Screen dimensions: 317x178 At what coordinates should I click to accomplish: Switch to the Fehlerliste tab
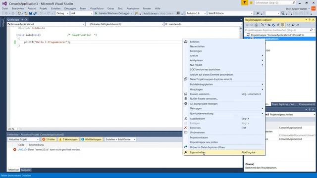click(x=13, y=170)
